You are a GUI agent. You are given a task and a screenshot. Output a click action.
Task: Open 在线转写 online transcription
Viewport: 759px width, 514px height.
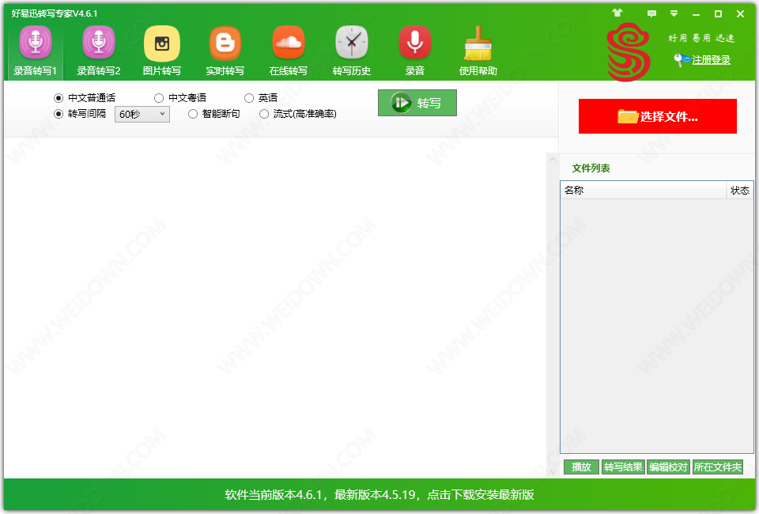289,51
